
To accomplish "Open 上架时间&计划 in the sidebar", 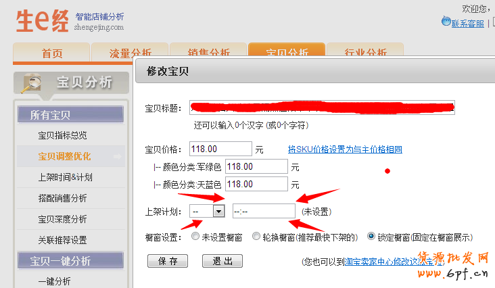I will click(66, 177).
